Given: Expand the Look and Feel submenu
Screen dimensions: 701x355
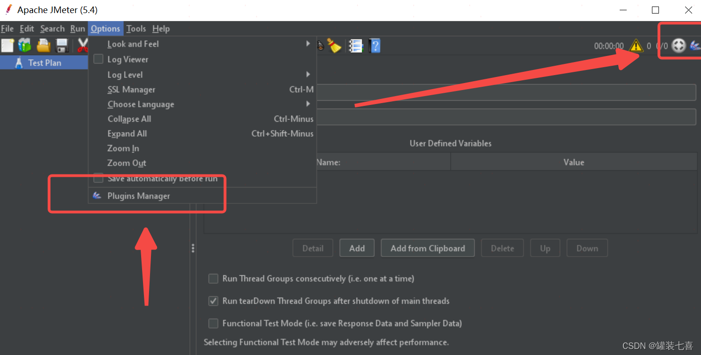Looking at the screenshot, I should (x=202, y=44).
